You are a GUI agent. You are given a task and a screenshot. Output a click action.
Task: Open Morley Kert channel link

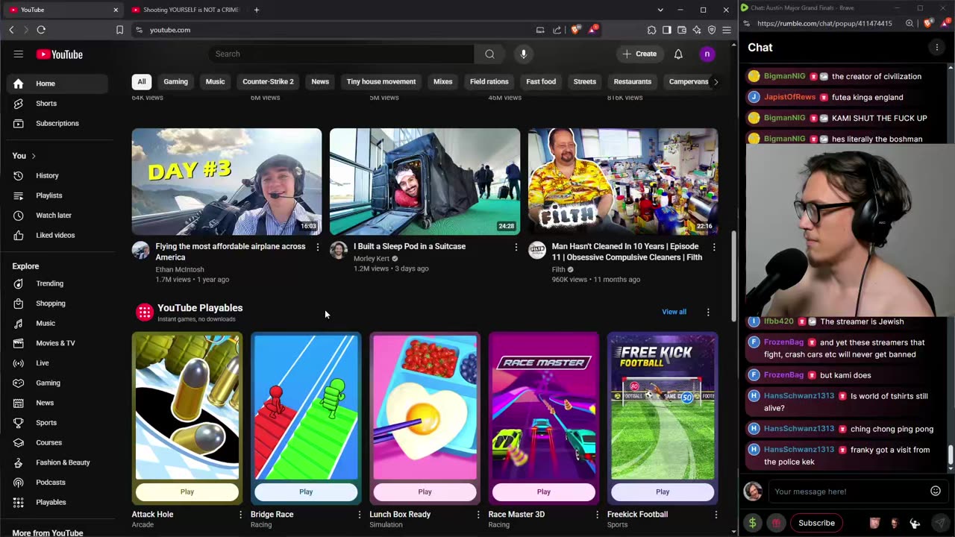(x=372, y=259)
